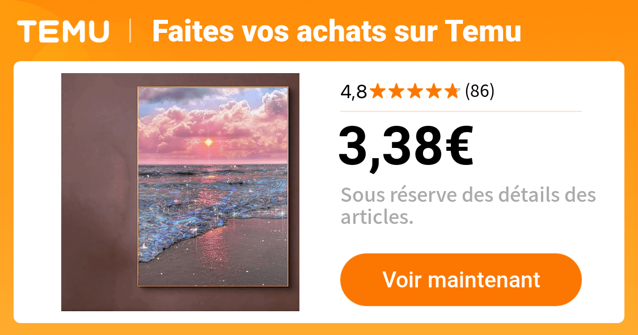Screen dimensions: 638x335
Task: Click the brown wall beside the framed painting
Action: pos(99,192)
